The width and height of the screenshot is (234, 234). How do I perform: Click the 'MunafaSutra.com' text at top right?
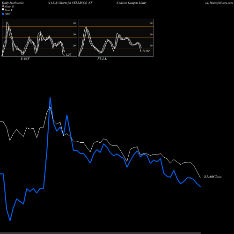[x=221, y=3]
